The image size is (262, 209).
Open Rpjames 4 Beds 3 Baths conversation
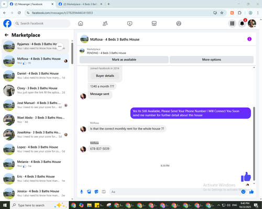click(35, 47)
